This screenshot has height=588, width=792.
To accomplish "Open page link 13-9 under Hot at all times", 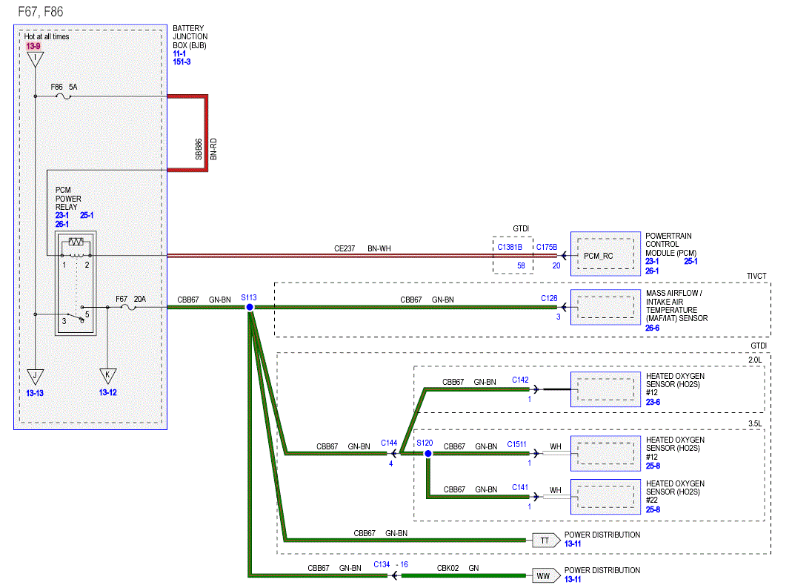I will [33, 46].
